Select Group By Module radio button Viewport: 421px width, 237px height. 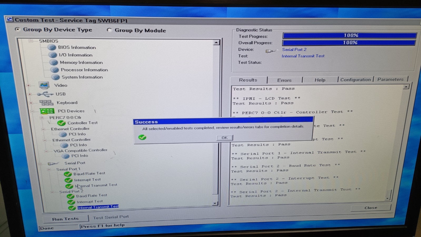click(109, 30)
